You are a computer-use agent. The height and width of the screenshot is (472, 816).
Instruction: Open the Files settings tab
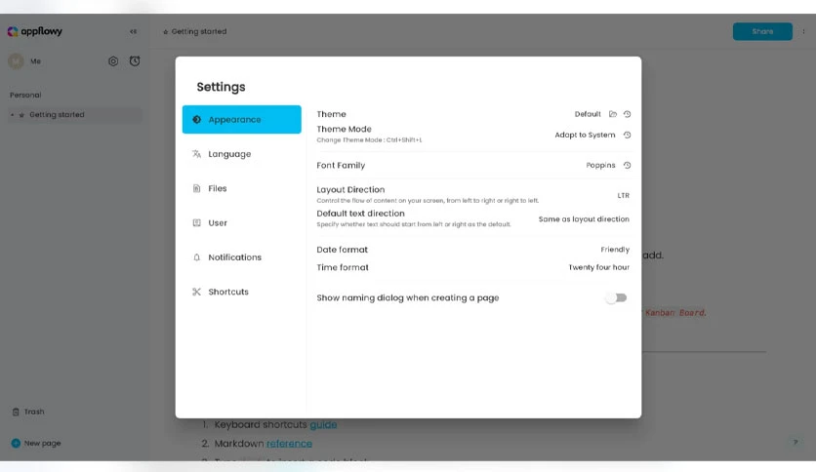pyautogui.click(x=241, y=188)
